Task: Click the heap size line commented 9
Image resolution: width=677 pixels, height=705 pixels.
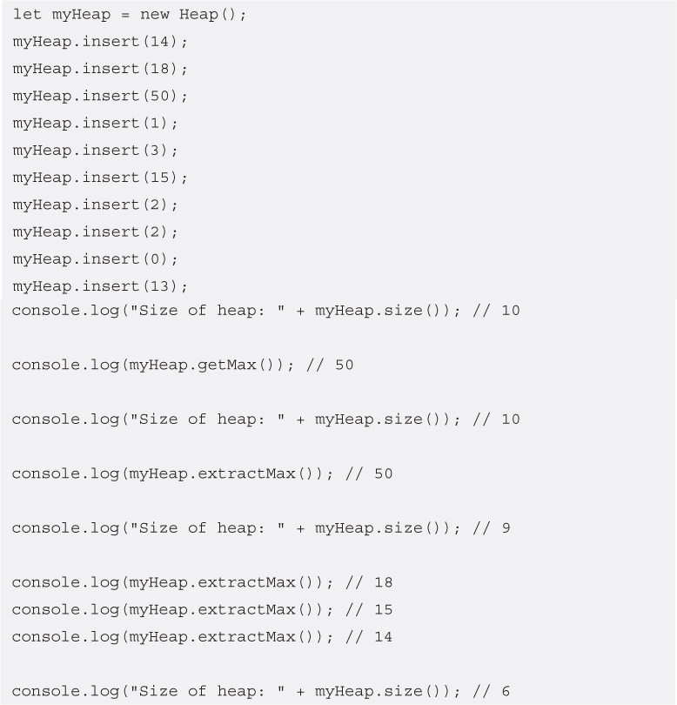Action: click(x=261, y=528)
